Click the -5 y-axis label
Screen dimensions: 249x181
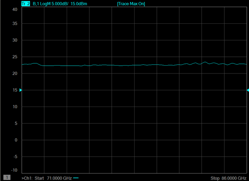15,157
